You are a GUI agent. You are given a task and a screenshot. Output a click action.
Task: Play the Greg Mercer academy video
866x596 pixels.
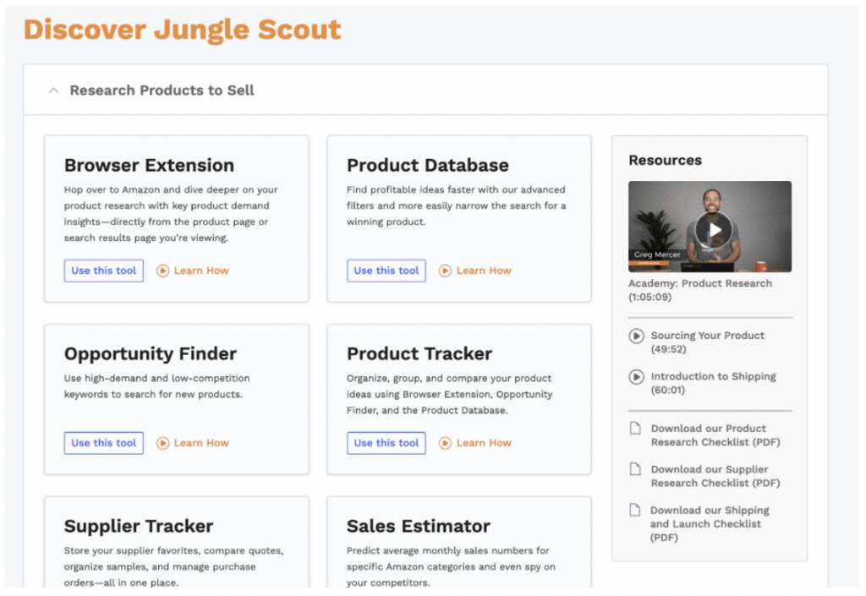coord(714,230)
